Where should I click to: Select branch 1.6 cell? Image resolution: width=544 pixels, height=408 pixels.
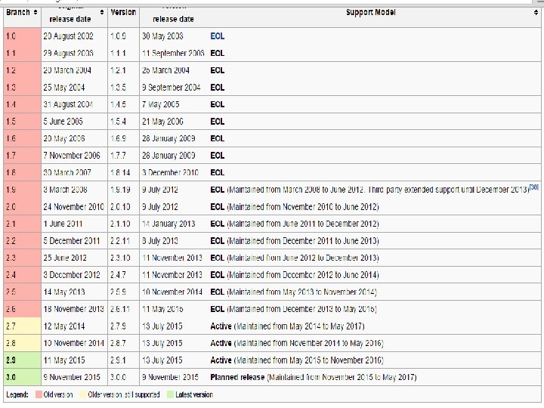tap(22, 138)
